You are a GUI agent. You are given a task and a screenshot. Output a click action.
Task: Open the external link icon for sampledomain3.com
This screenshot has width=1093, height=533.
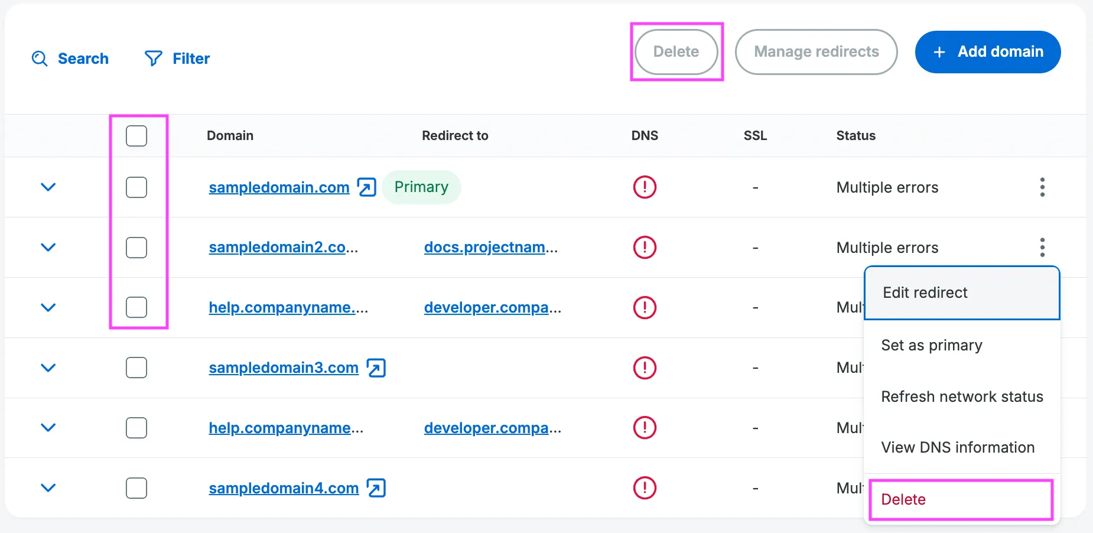(376, 368)
